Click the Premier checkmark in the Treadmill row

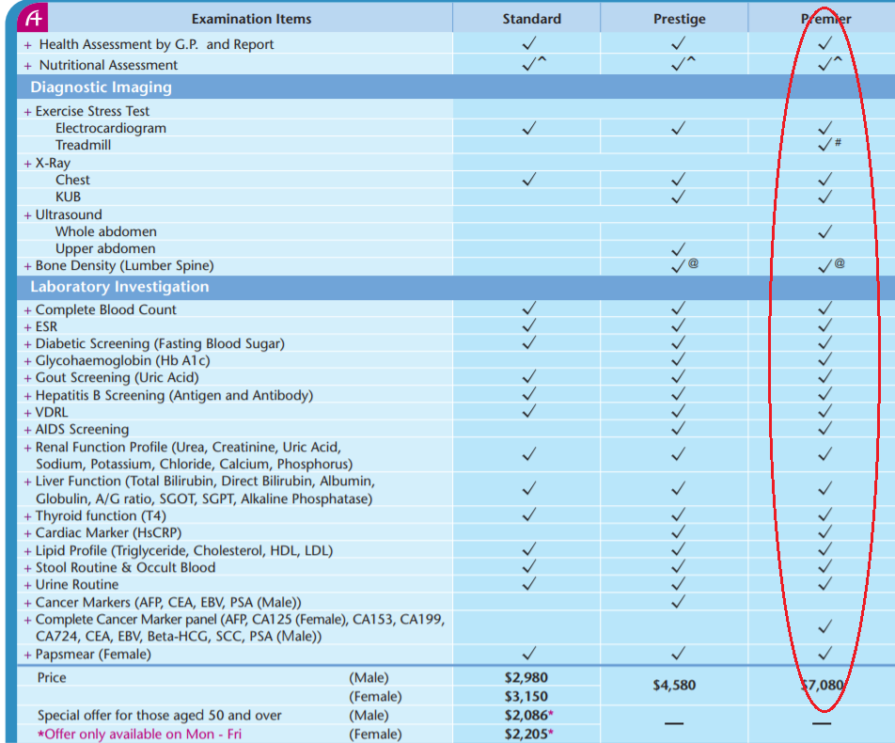click(824, 145)
